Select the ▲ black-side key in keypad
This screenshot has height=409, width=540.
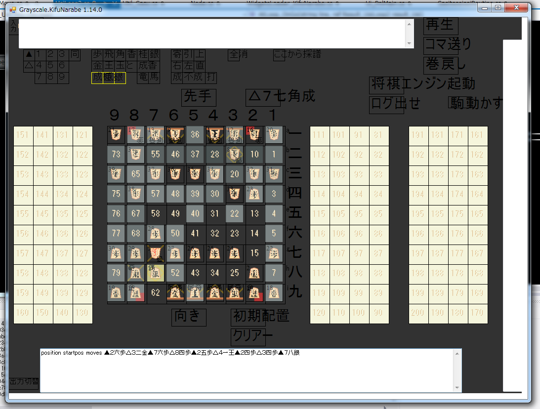click(29, 55)
